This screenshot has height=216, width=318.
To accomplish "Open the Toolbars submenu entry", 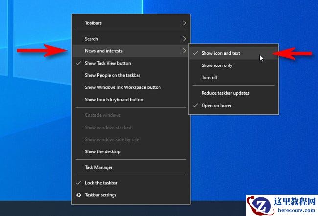I will (x=131, y=23).
